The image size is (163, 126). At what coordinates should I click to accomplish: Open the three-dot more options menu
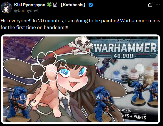click(158, 5)
